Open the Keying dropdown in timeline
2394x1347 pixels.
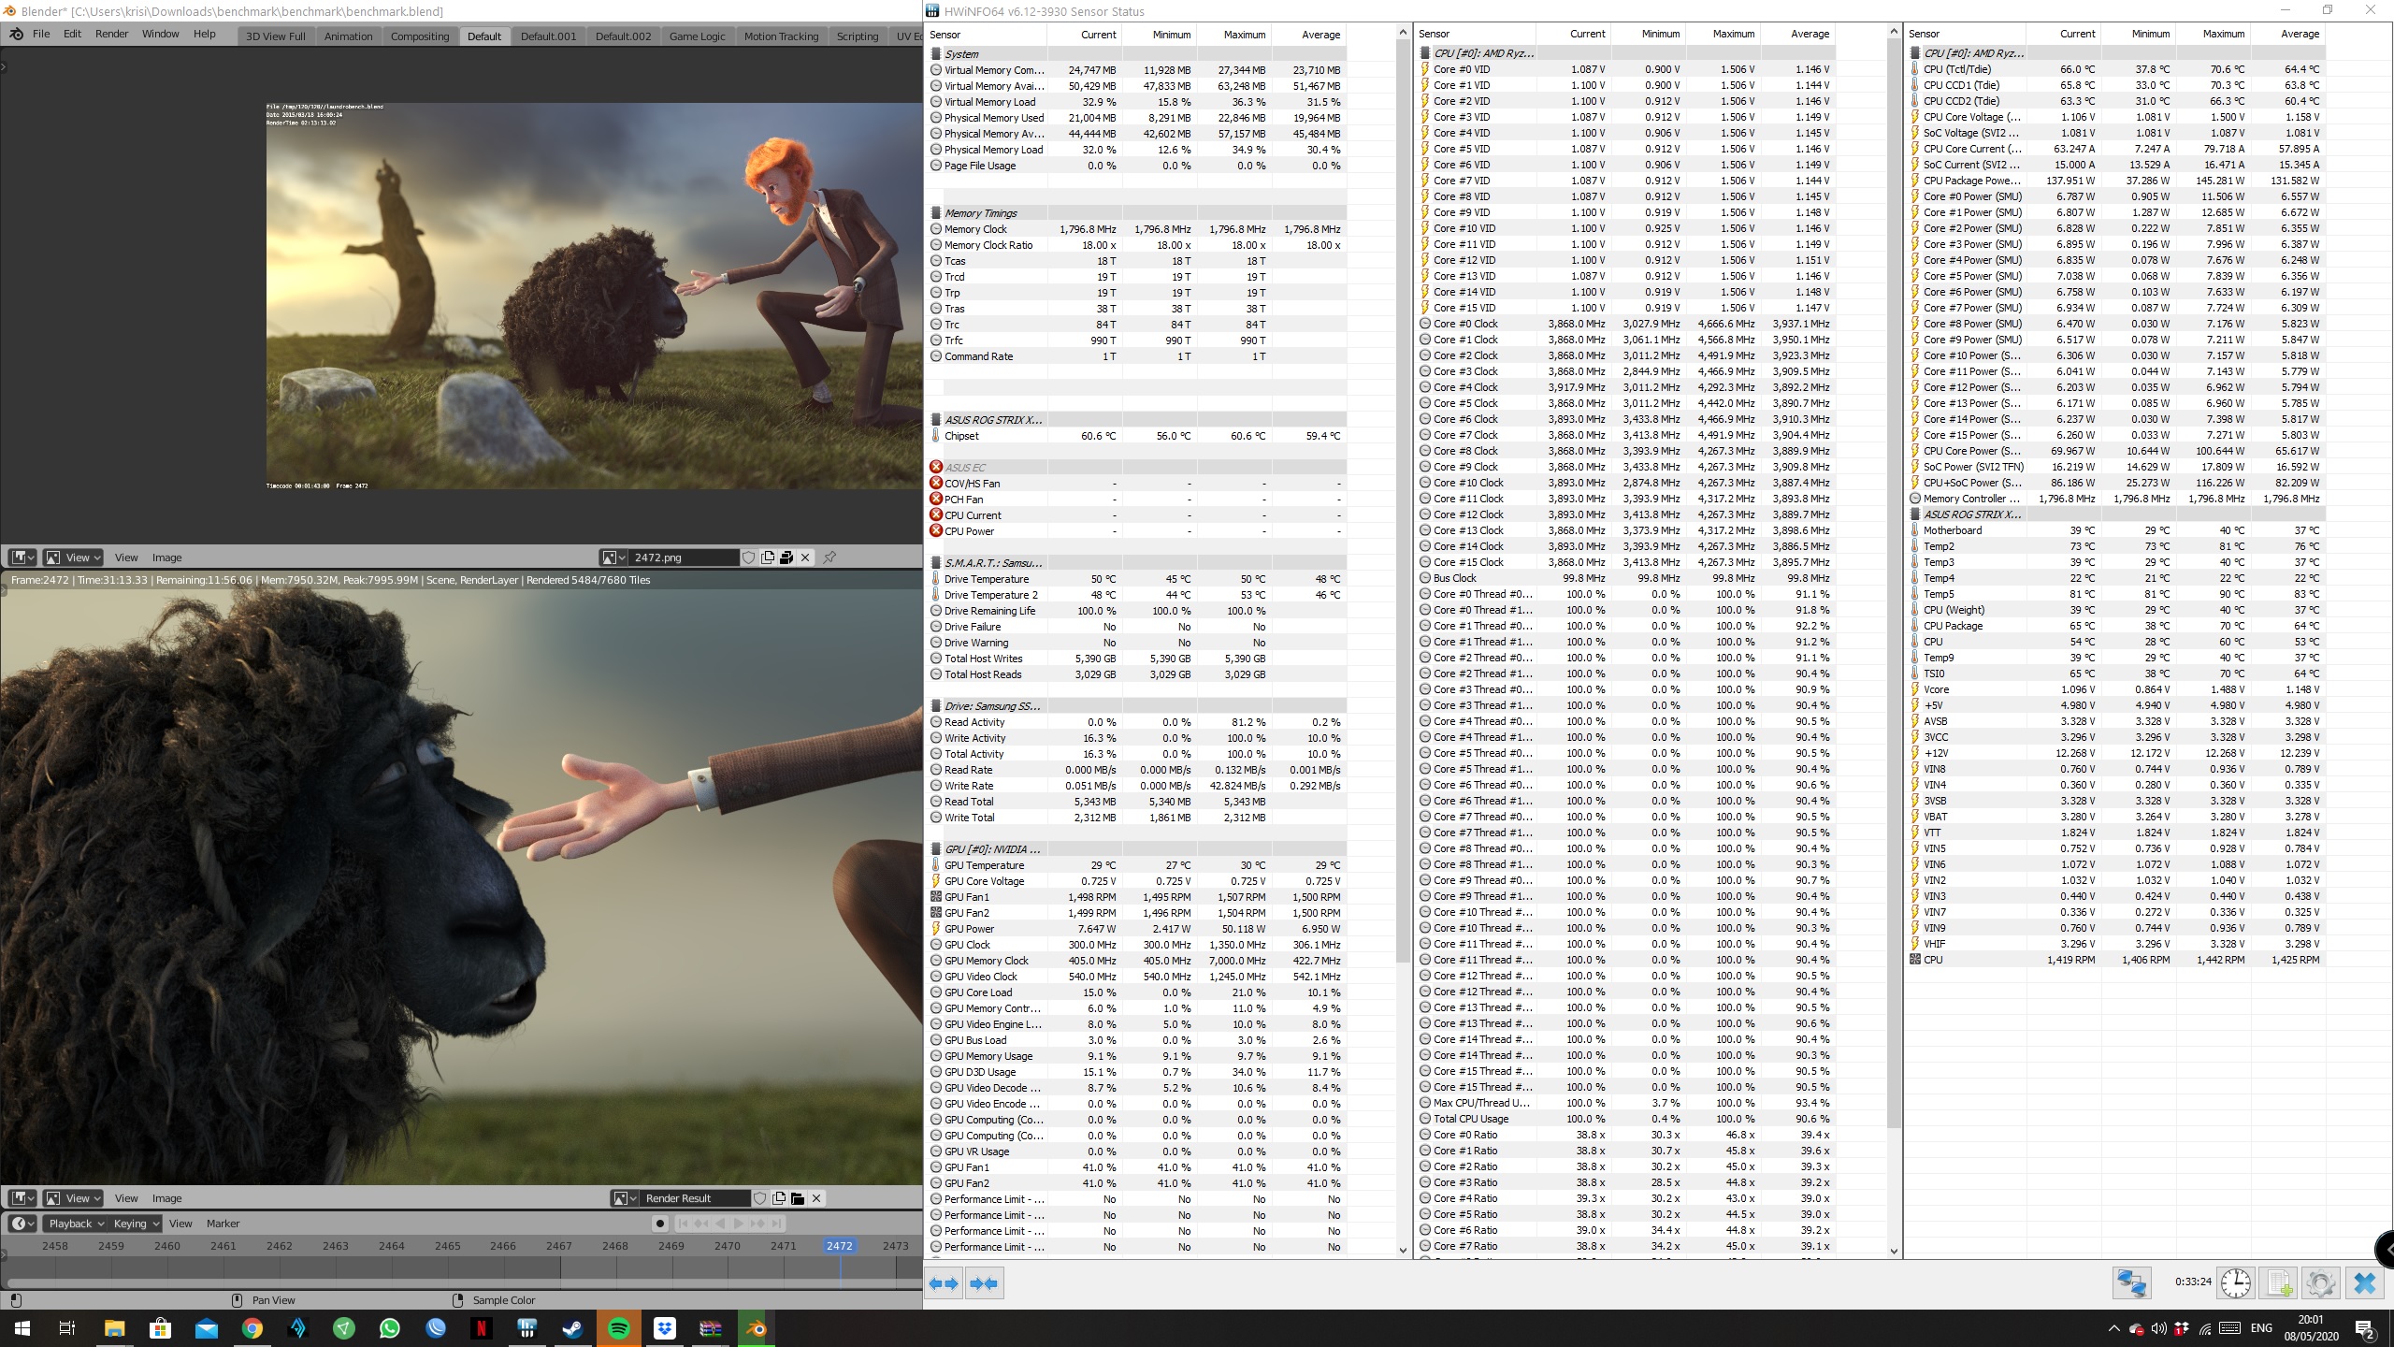[136, 1224]
